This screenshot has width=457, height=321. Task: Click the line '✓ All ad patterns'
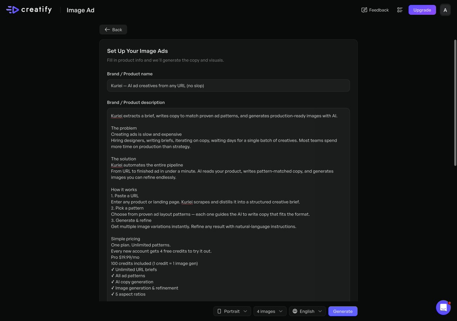[x=128, y=276]
